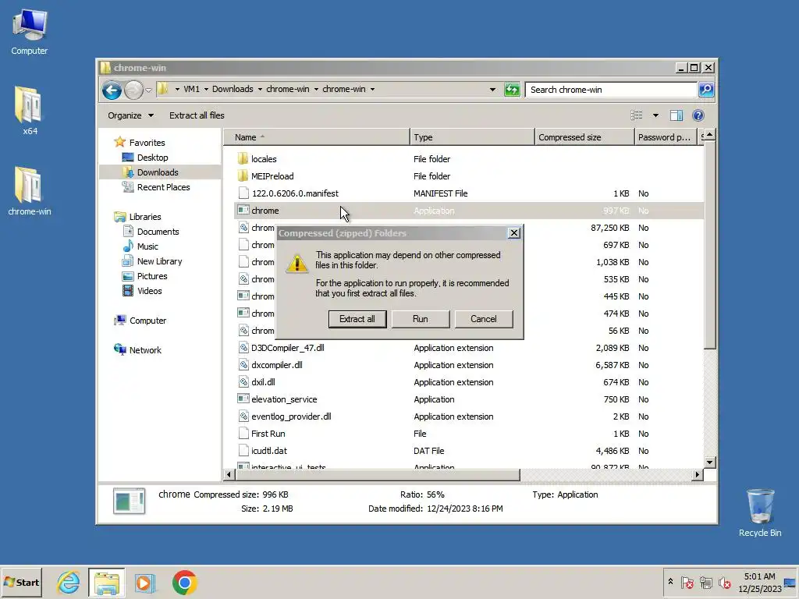Sort by the Type column header
Image resolution: width=799 pixels, height=599 pixels.
tap(472, 137)
